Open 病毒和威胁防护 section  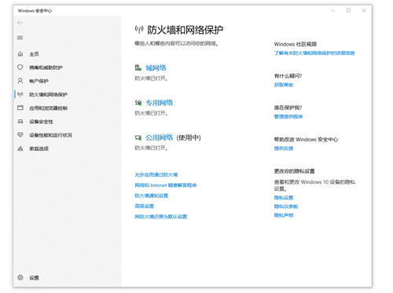coord(46,68)
